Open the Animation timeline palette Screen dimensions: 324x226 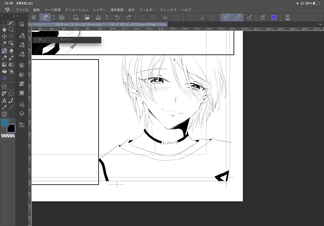[22, 93]
